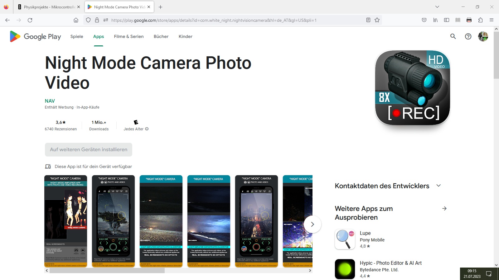The height and width of the screenshot is (280, 499).
Task: Open fourth screenshot with blue sea
Action: (209, 221)
